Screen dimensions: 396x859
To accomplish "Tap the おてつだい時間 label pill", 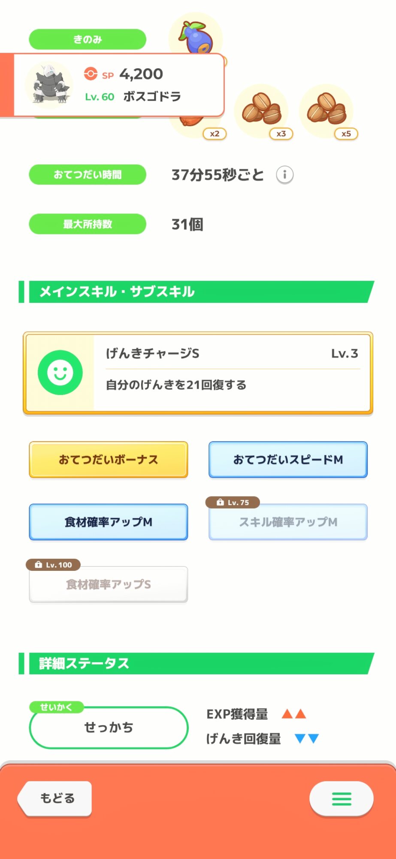I will (88, 175).
